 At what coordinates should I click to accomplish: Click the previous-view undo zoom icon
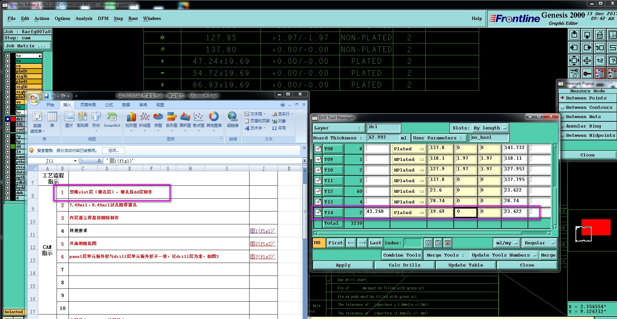tap(600, 48)
